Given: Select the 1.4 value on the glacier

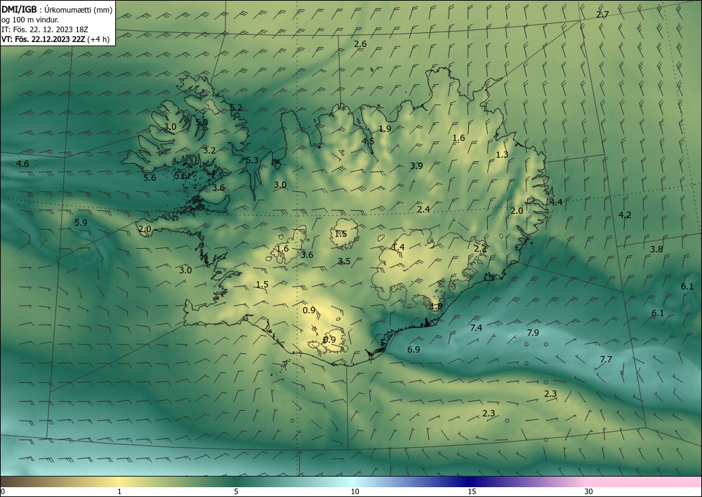Looking at the screenshot, I should pos(398,247).
